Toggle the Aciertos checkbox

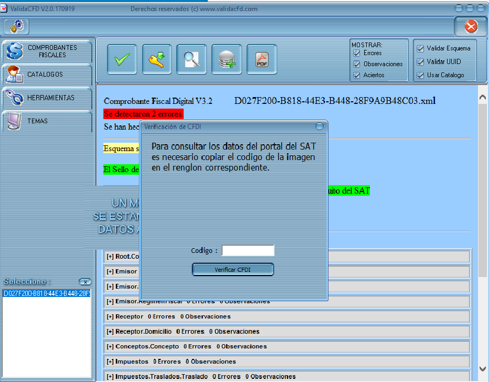pyautogui.click(x=356, y=75)
